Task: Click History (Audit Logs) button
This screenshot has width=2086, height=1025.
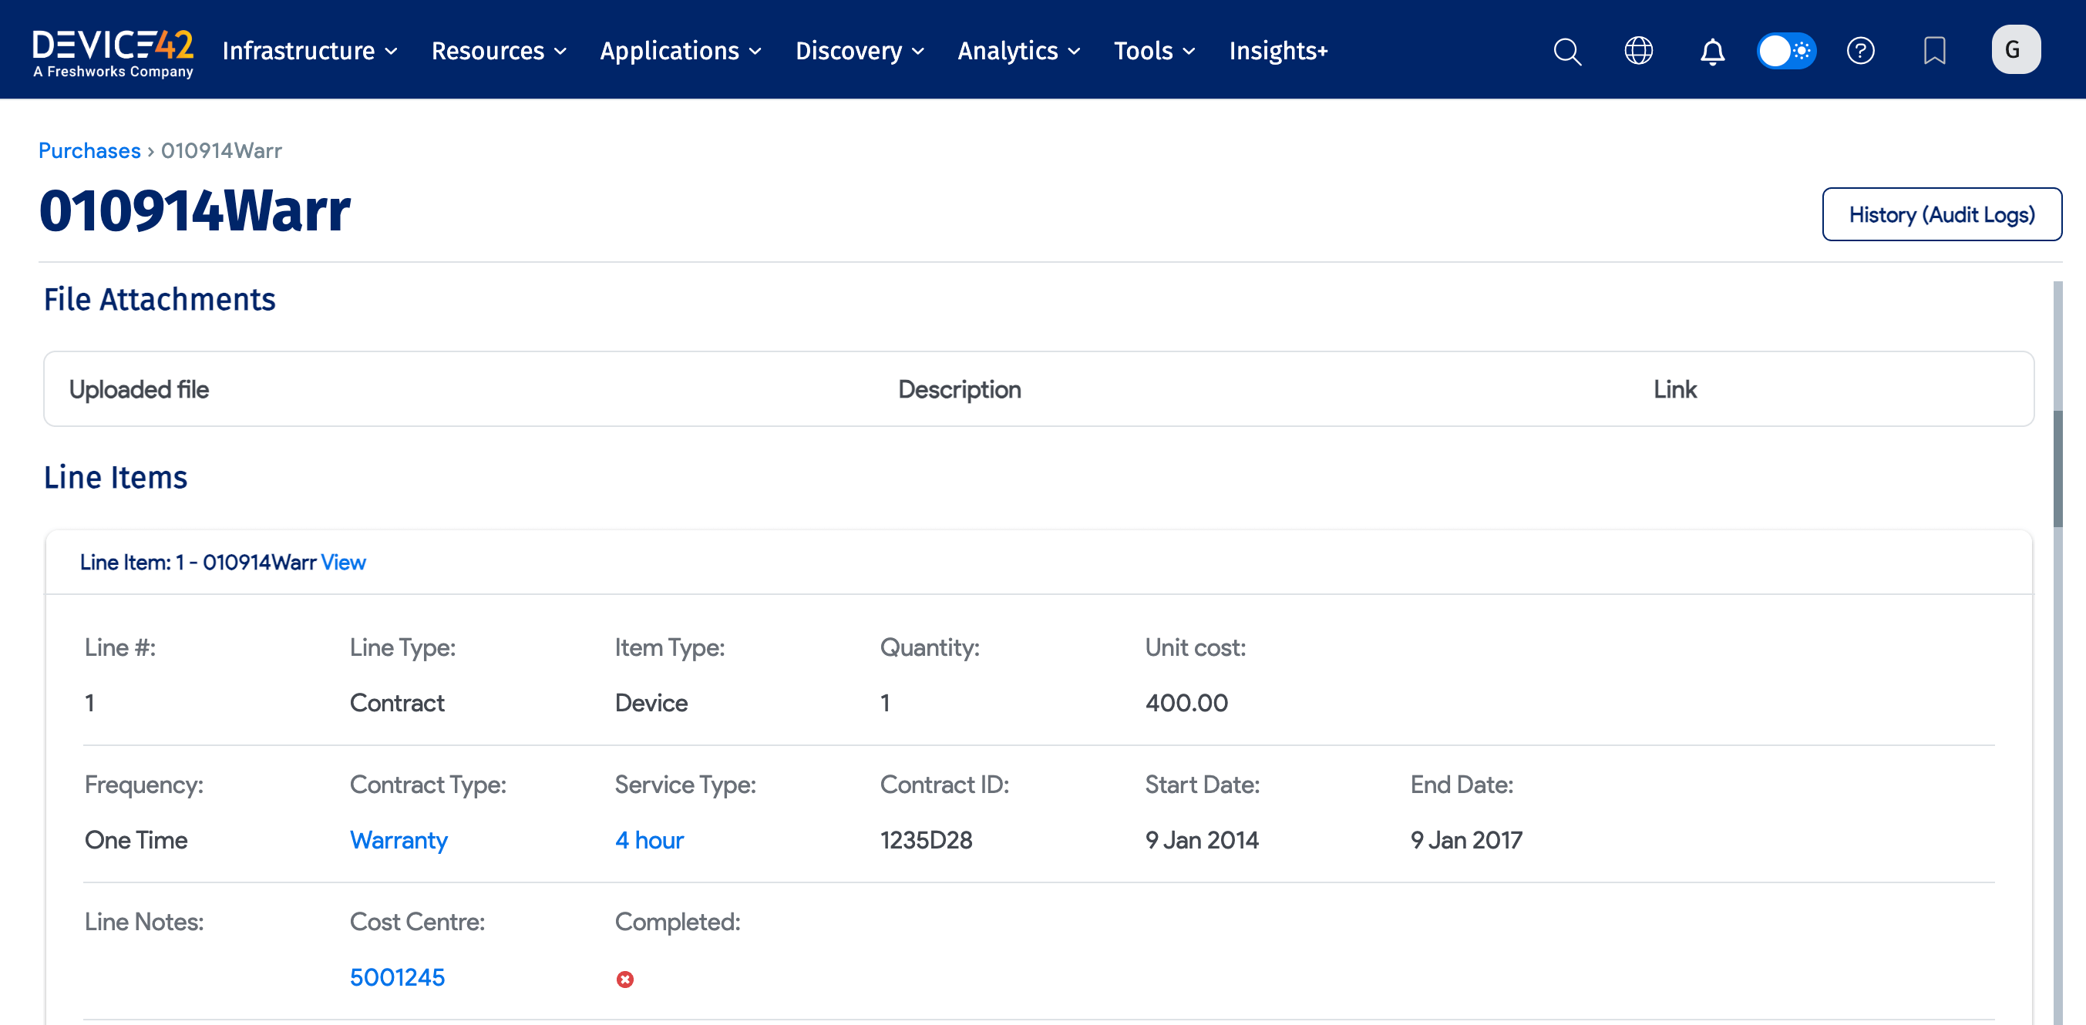Action: [1941, 214]
